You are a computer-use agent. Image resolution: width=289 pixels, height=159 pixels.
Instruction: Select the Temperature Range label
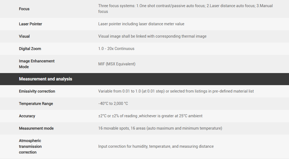(36, 104)
